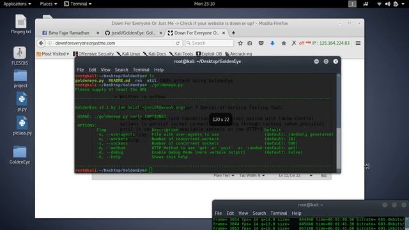Open Search menu in root@kali:~ terminal
409x230 pixels.
[x=259, y=213]
